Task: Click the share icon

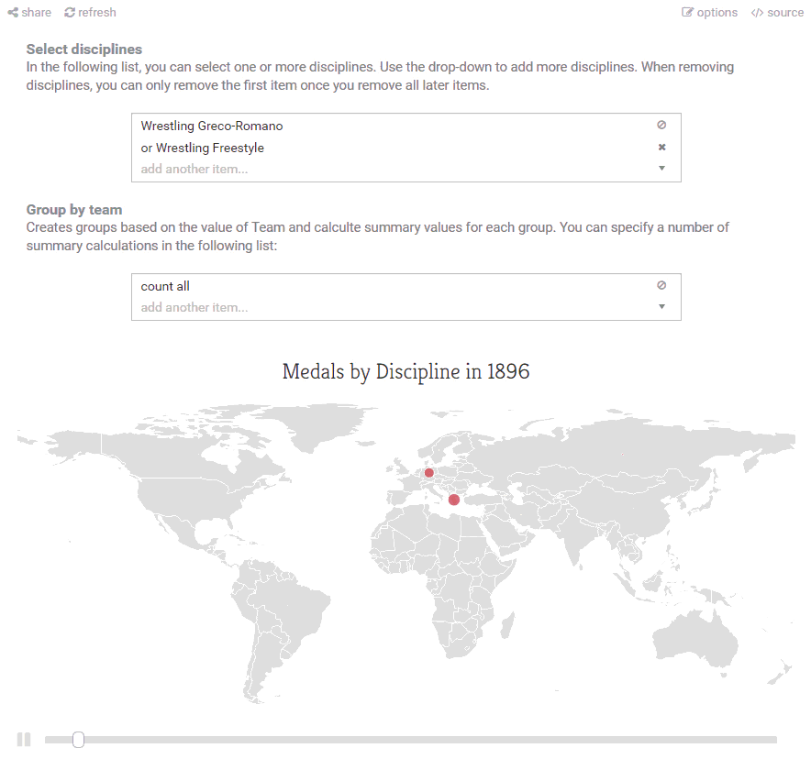Action: tap(13, 13)
